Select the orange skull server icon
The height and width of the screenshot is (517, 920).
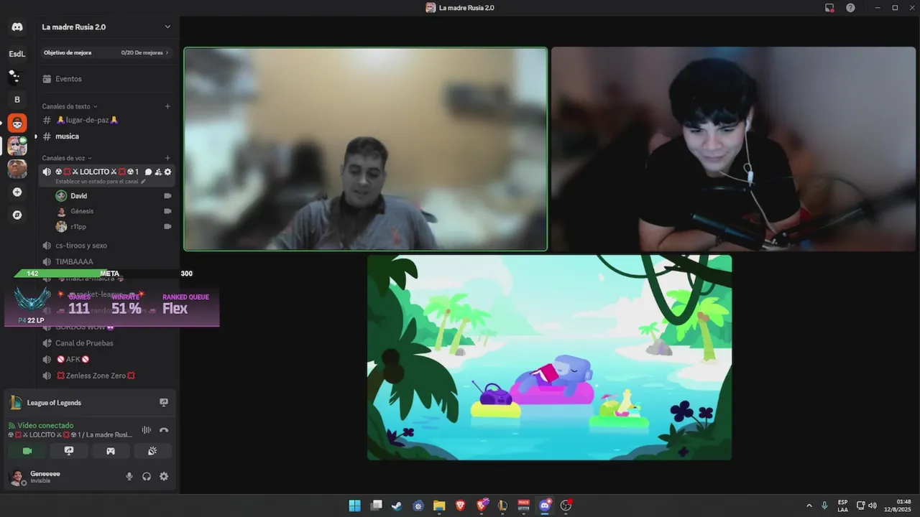point(17,123)
